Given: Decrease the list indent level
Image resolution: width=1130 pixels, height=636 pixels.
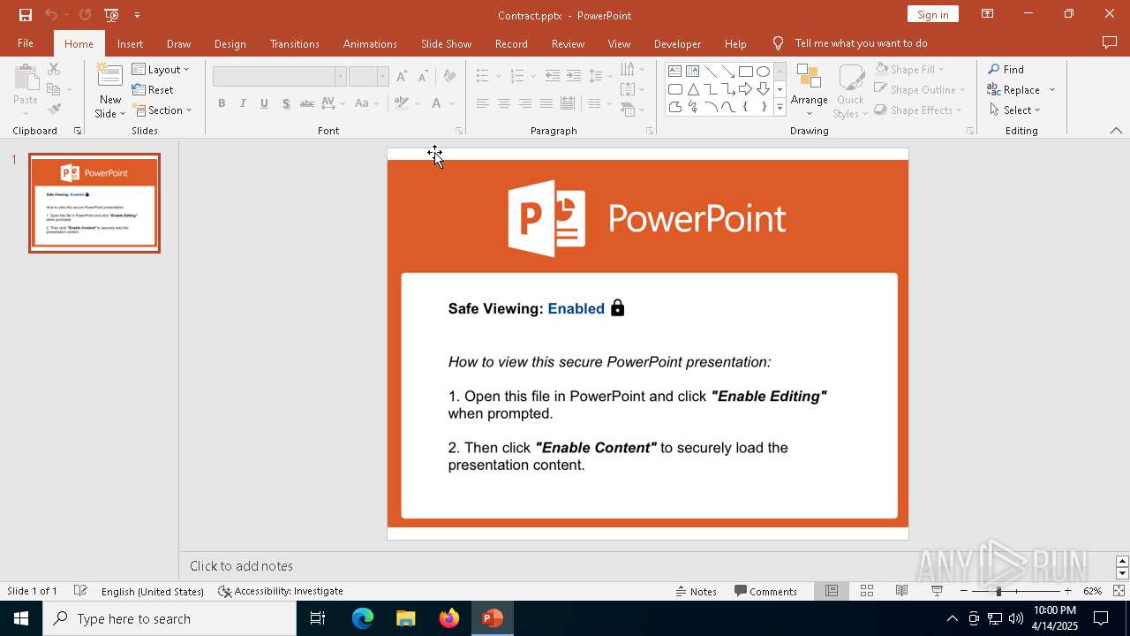Looking at the screenshot, I should click(552, 76).
